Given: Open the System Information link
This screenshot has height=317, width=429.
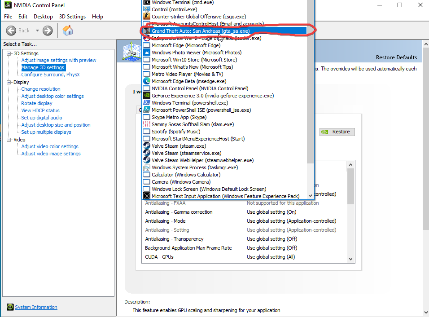Looking at the screenshot, I should tap(36, 307).
